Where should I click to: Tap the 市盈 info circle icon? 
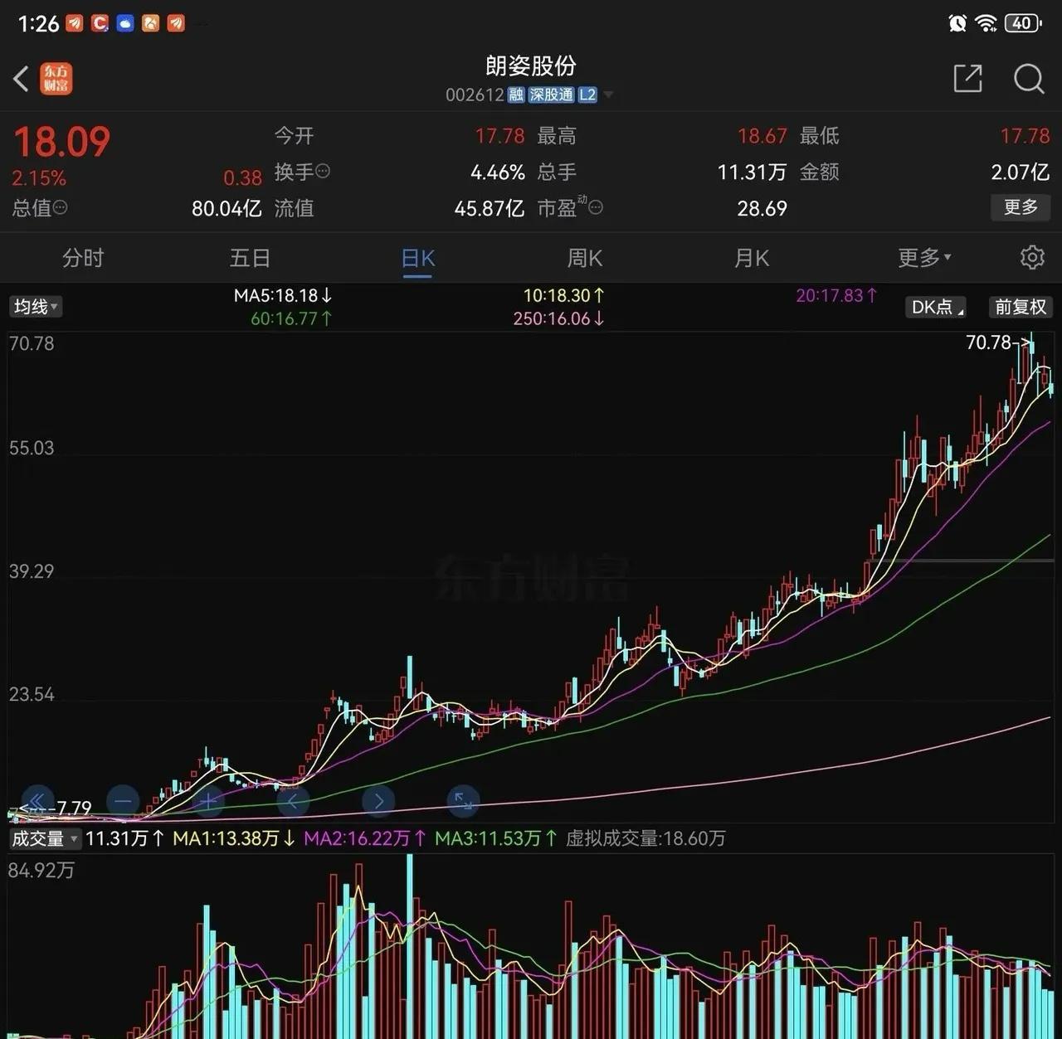click(x=595, y=207)
